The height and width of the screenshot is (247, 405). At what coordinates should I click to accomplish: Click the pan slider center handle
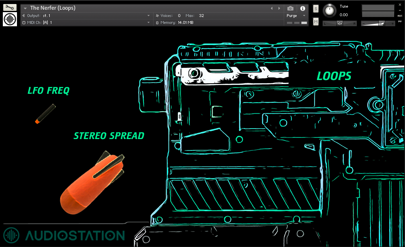pyautogui.click(x=340, y=23)
